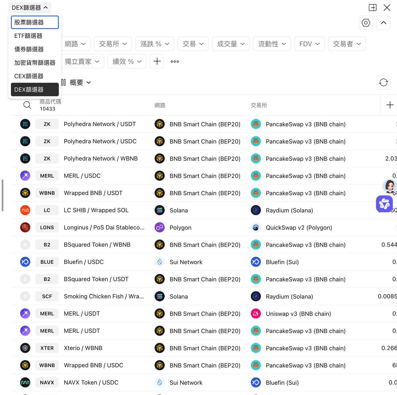
Task: Open the 交易 filter dropdown
Action: pos(193,44)
